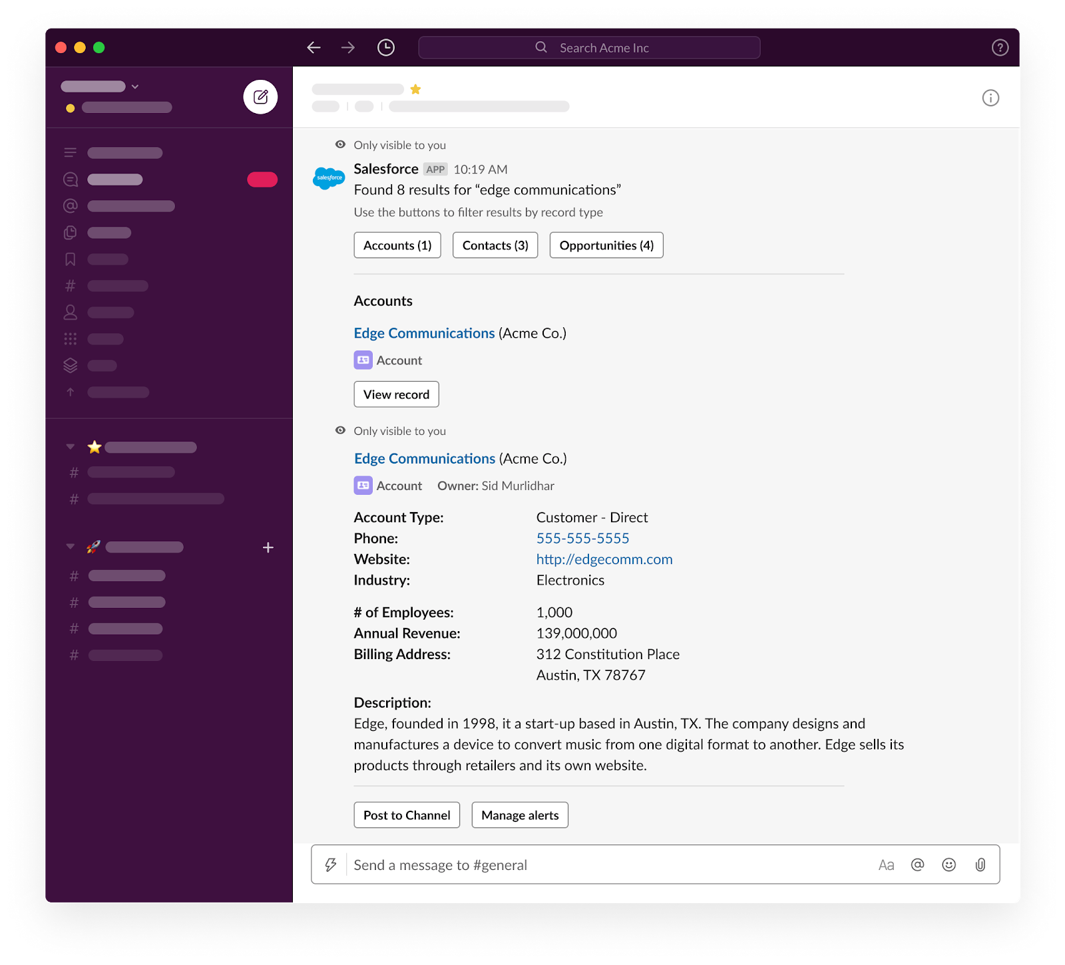This screenshot has height=965, width=1065.
Task: Open the emoji picker
Action: point(949,865)
